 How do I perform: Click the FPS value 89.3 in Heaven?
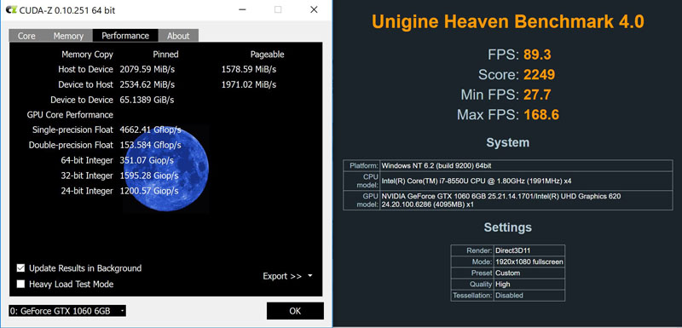538,55
